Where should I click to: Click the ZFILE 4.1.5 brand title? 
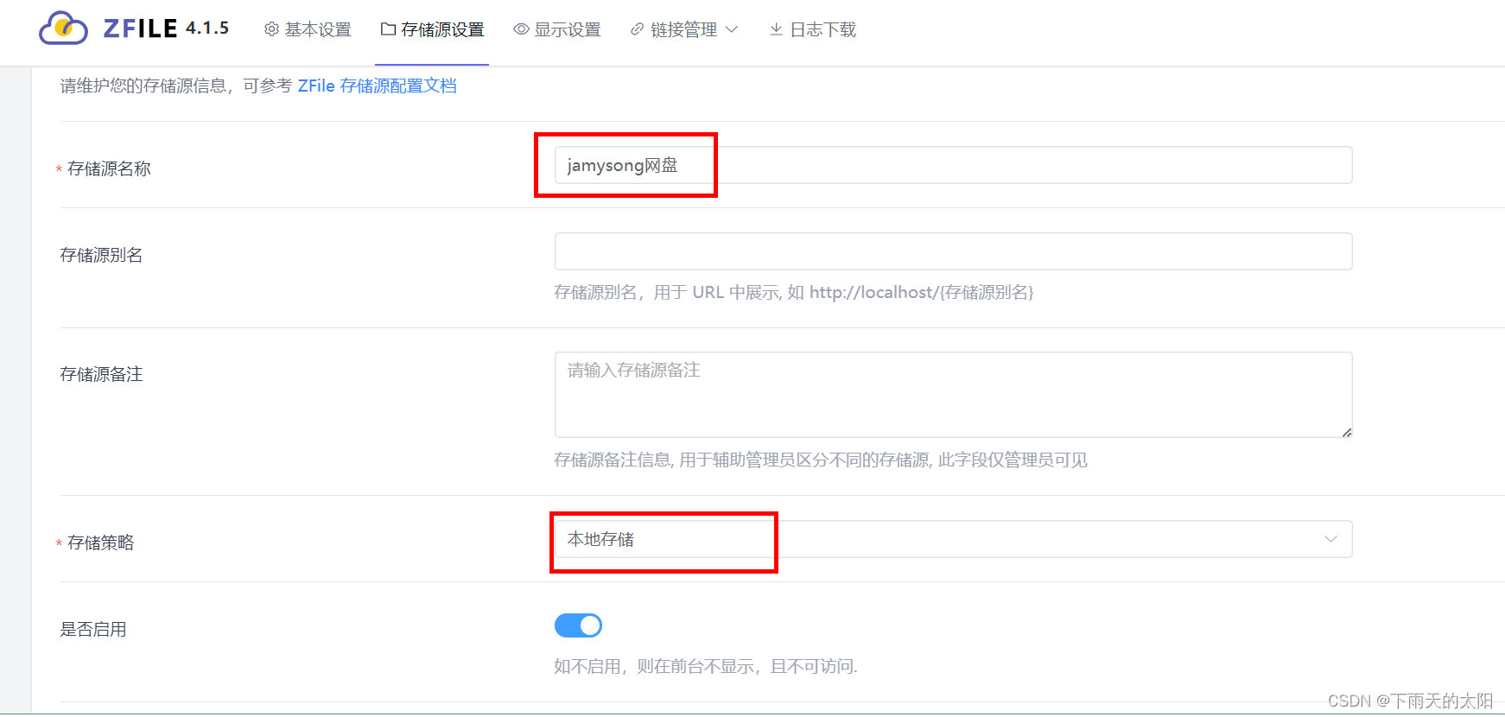pos(166,29)
